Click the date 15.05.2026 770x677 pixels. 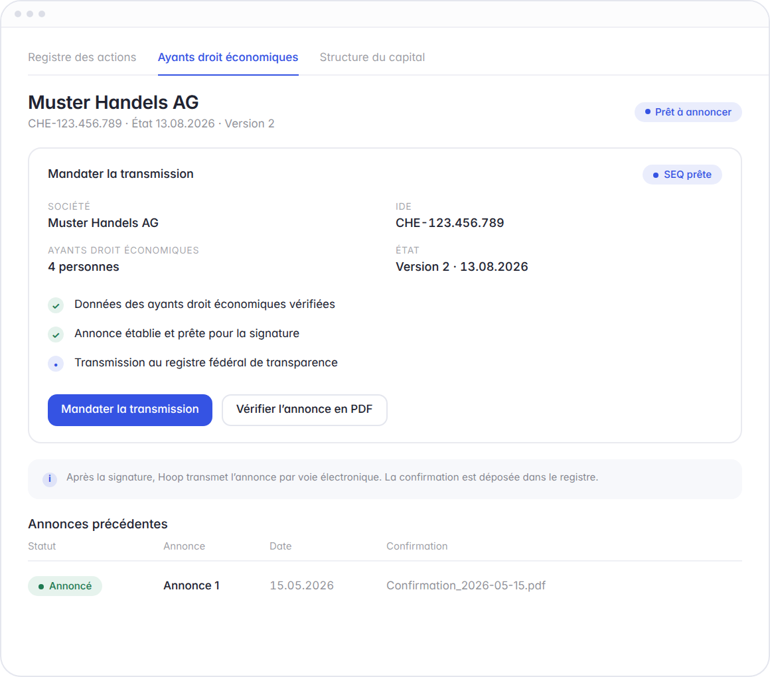[301, 585]
